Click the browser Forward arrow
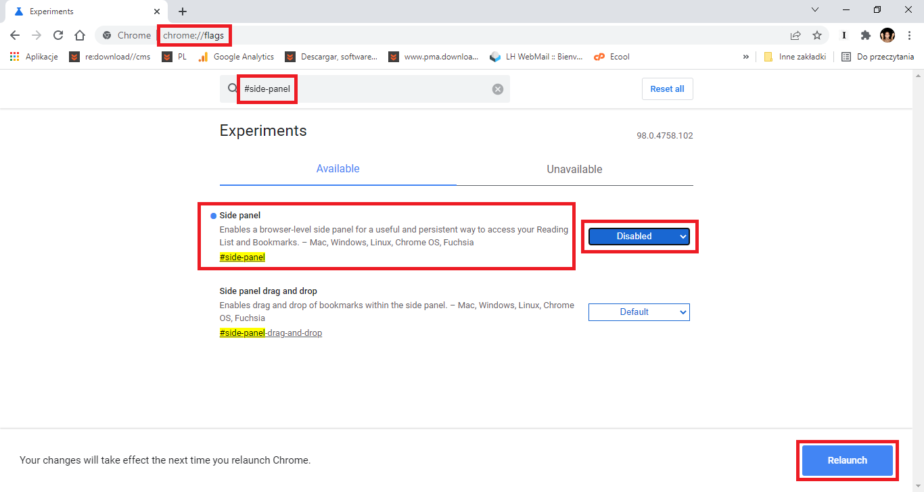Screen dimensions: 924x492 [x=37, y=35]
